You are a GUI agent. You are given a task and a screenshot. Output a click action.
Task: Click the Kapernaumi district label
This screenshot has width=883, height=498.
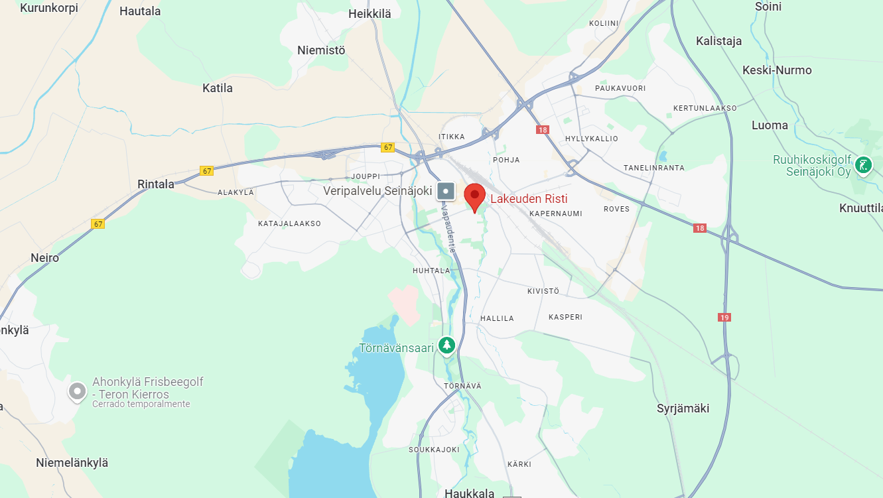(556, 214)
